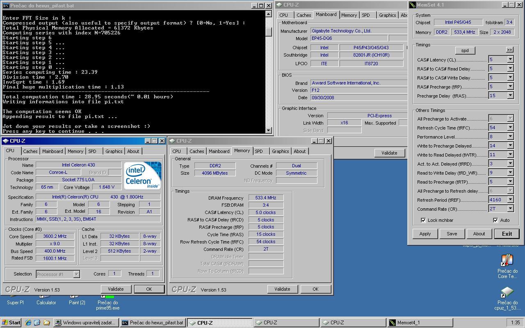The image size is (525, 328).
Task: Click Validate in CPU-Z CPU window
Action: pyautogui.click(x=116, y=289)
